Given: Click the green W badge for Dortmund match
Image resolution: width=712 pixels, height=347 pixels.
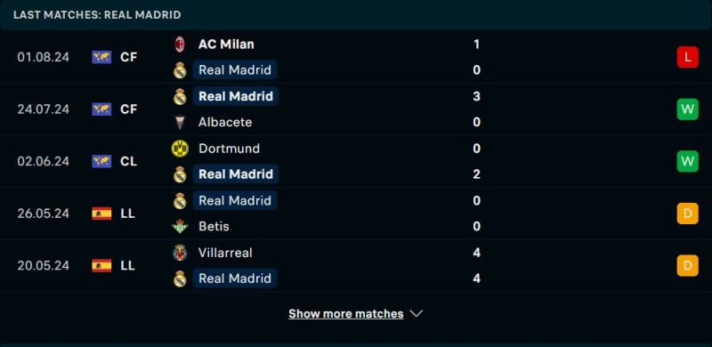Looking at the screenshot, I should tap(687, 161).
